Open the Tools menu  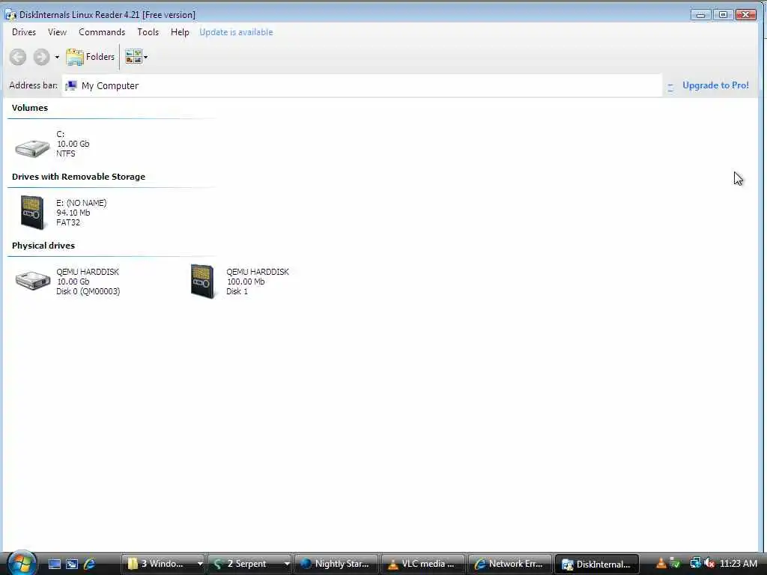148,32
